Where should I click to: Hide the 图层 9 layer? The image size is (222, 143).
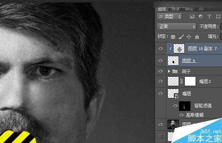click(x=161, y=61)
